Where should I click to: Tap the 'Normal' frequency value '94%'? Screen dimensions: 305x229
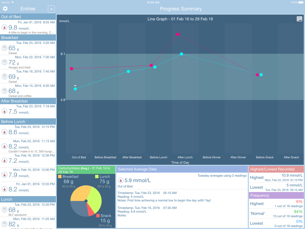click(x=298, y=212)
